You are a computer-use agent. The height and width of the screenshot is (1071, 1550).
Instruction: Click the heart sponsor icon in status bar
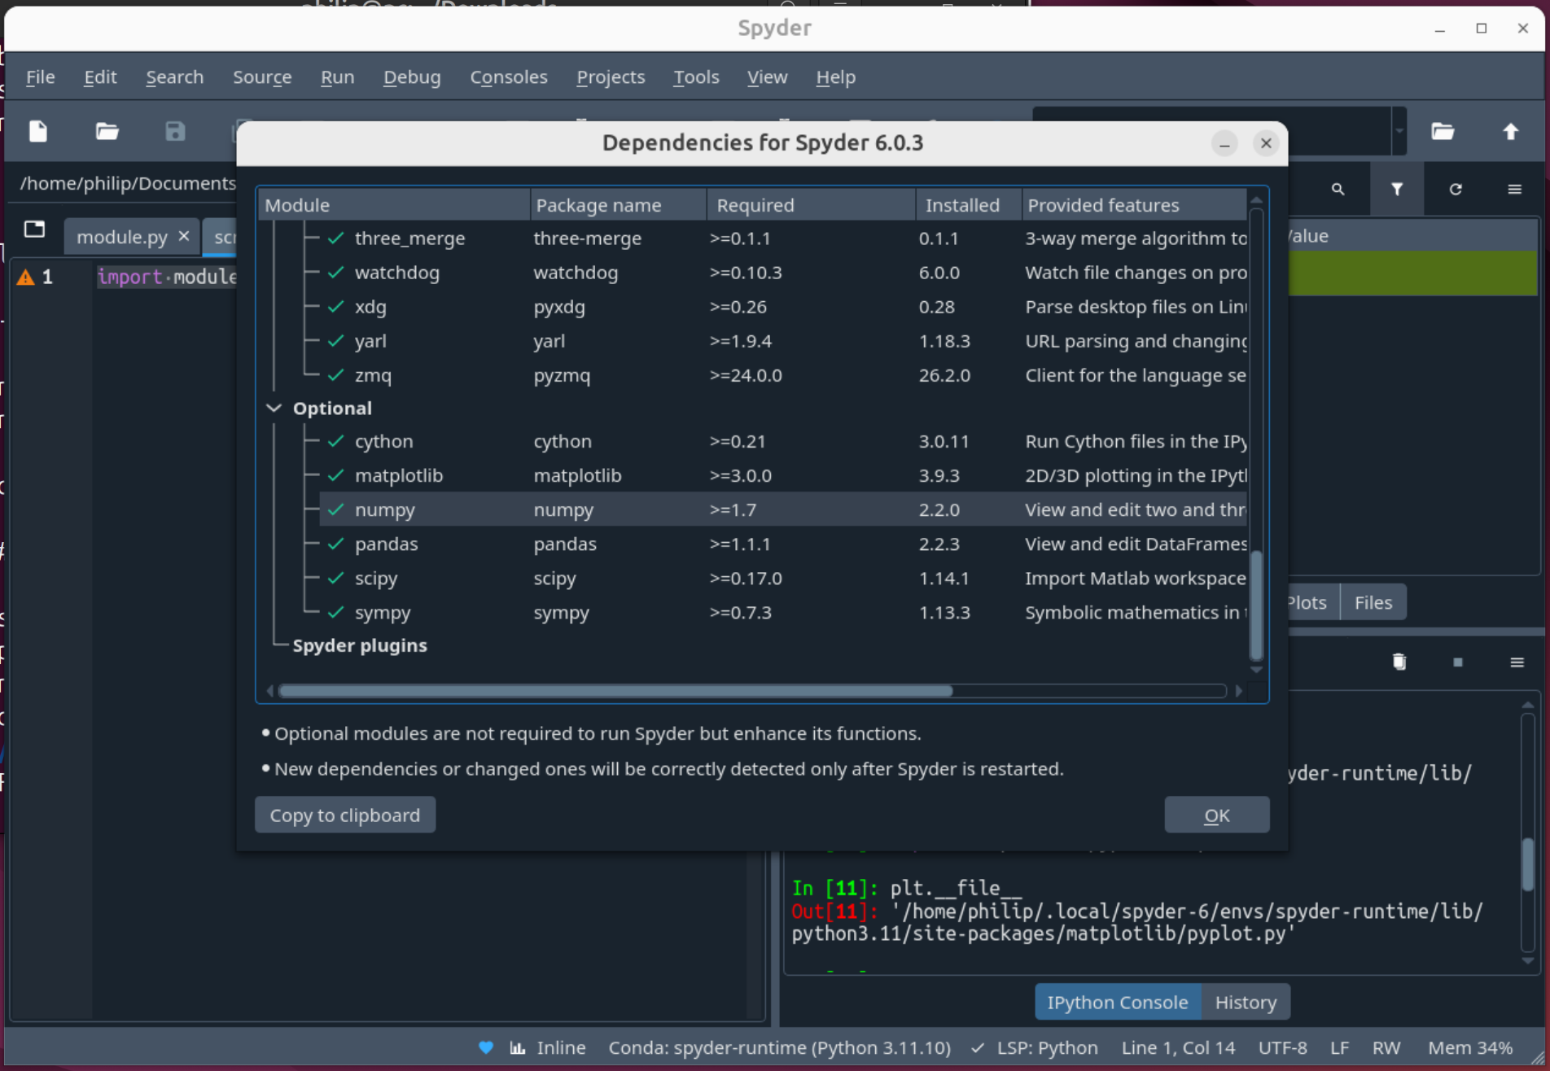click(486, 1047)
